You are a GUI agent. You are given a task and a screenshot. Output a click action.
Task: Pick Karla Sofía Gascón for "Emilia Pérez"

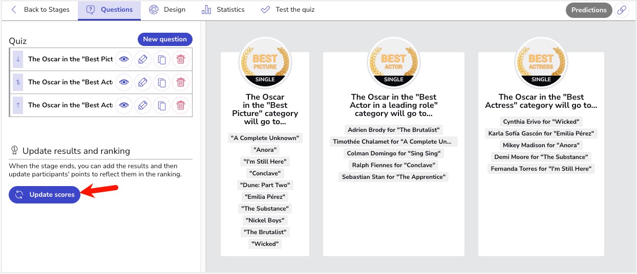coord(541,133)
